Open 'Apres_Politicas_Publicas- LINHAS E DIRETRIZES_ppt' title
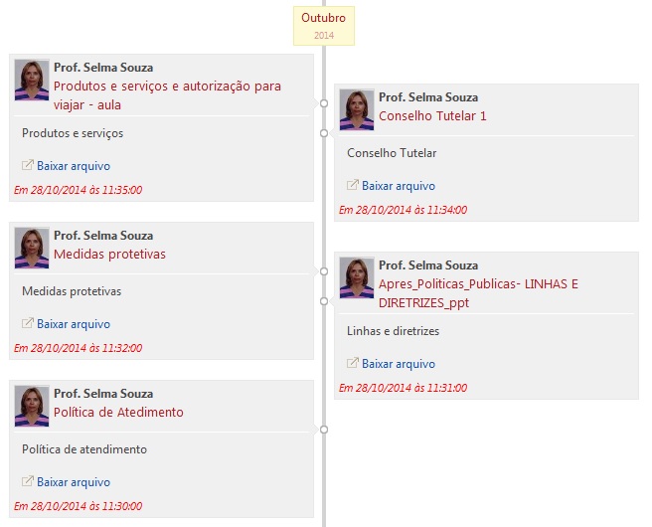 click(x=478, y=292)
